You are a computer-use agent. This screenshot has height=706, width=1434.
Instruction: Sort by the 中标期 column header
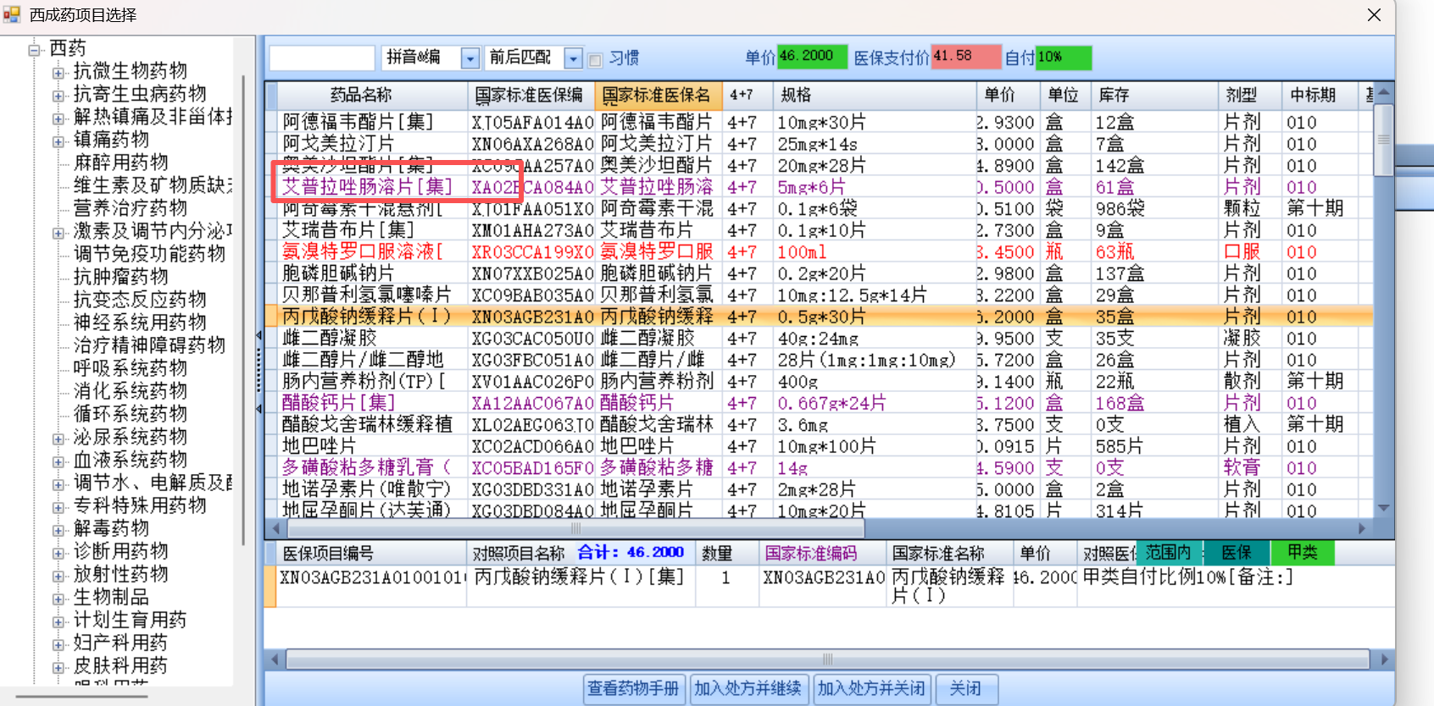point(1319,95)
